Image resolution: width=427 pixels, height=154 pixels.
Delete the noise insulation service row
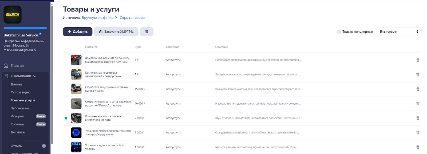(418, 118)
